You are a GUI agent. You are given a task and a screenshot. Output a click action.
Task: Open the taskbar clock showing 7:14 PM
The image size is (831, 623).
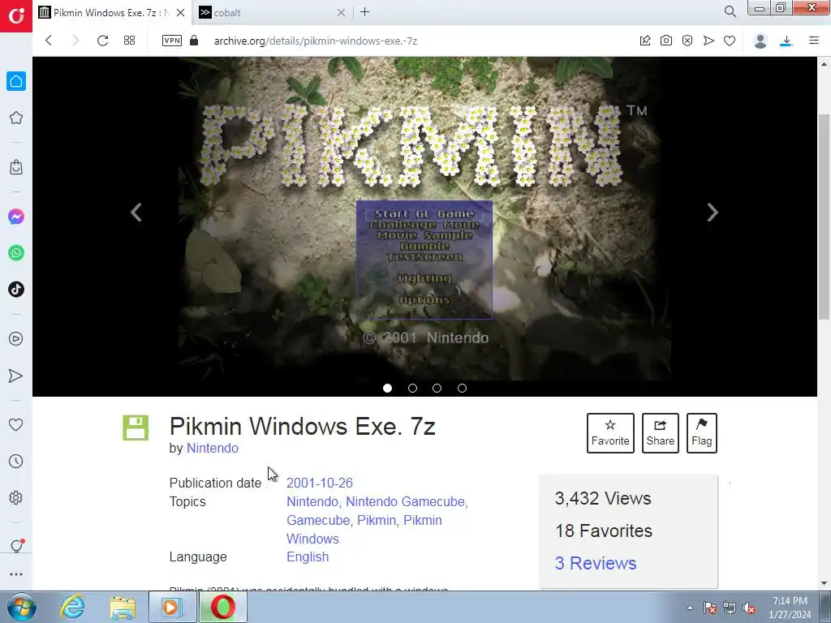click(x=790, y=608)
